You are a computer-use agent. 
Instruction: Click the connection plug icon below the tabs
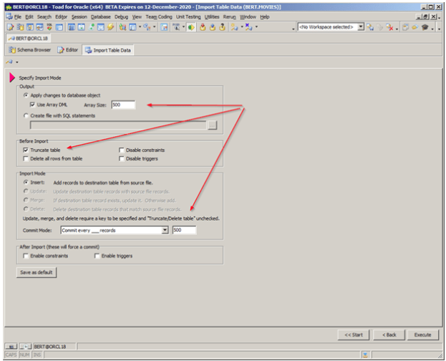tap(9, 62)
